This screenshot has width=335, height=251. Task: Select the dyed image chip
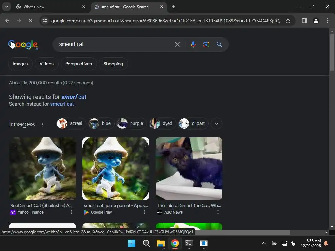[x=162, y=124]
